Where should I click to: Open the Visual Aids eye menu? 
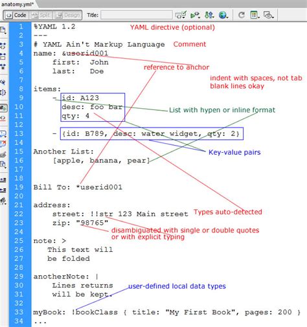point(269,15)
